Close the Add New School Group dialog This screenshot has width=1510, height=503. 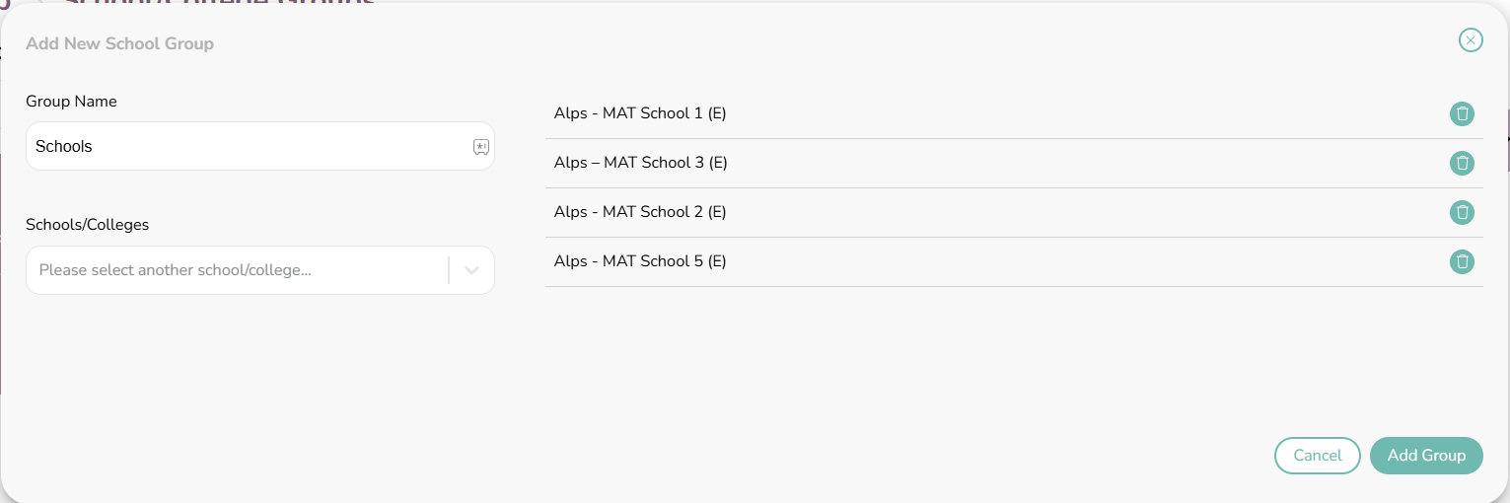pos(1471,40)
